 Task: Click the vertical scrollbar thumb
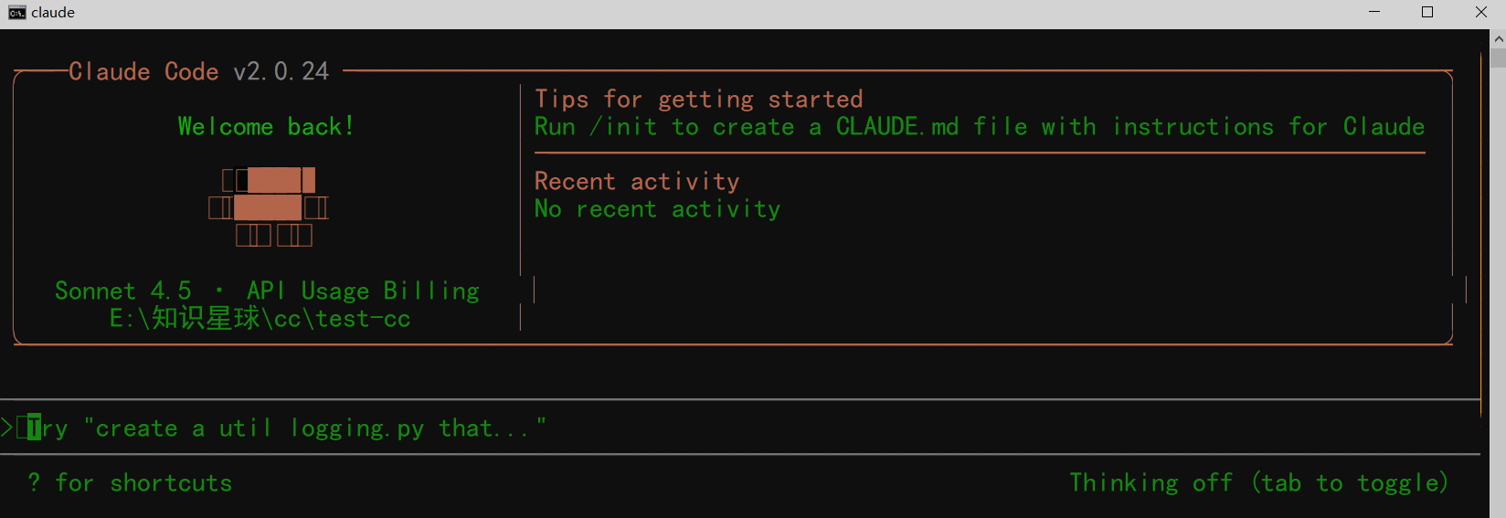1498,58
